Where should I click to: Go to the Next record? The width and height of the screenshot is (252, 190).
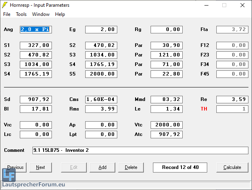point(40,167)
